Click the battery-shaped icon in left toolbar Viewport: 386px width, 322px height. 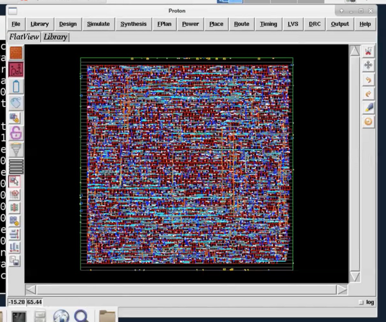tap(15, 86)
